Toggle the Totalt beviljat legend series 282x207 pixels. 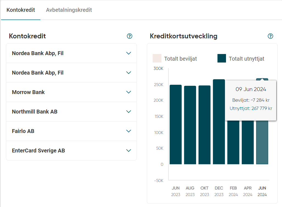click(x=157, y=59)
